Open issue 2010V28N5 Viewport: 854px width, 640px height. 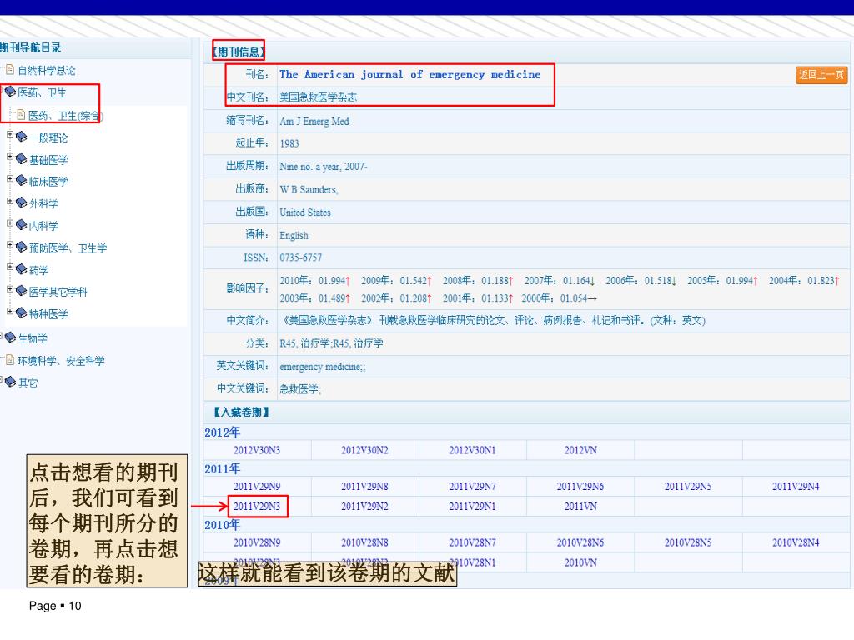click(x=688, y=543)
